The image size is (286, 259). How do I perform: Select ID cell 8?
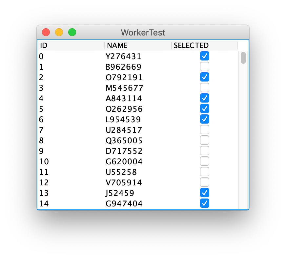(x=71, y=140)
